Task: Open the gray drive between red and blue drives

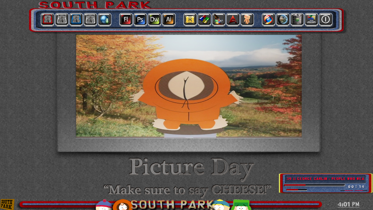Action: [x=62, y=20]
